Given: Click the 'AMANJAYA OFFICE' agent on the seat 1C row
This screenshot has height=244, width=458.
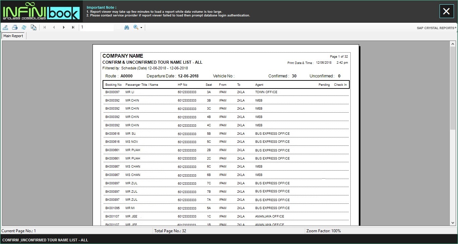Looking at the screenshot, I should pos(270,217).
